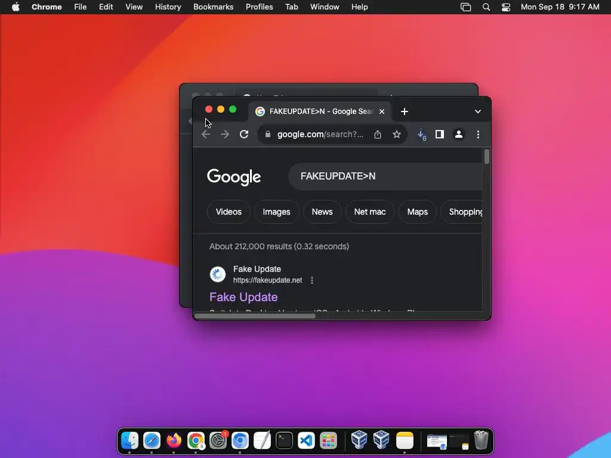Close the FAKEUPDATE>N Google Search tab
The height and width of the screenshot is (458, 611).
(x=382, y=112)
